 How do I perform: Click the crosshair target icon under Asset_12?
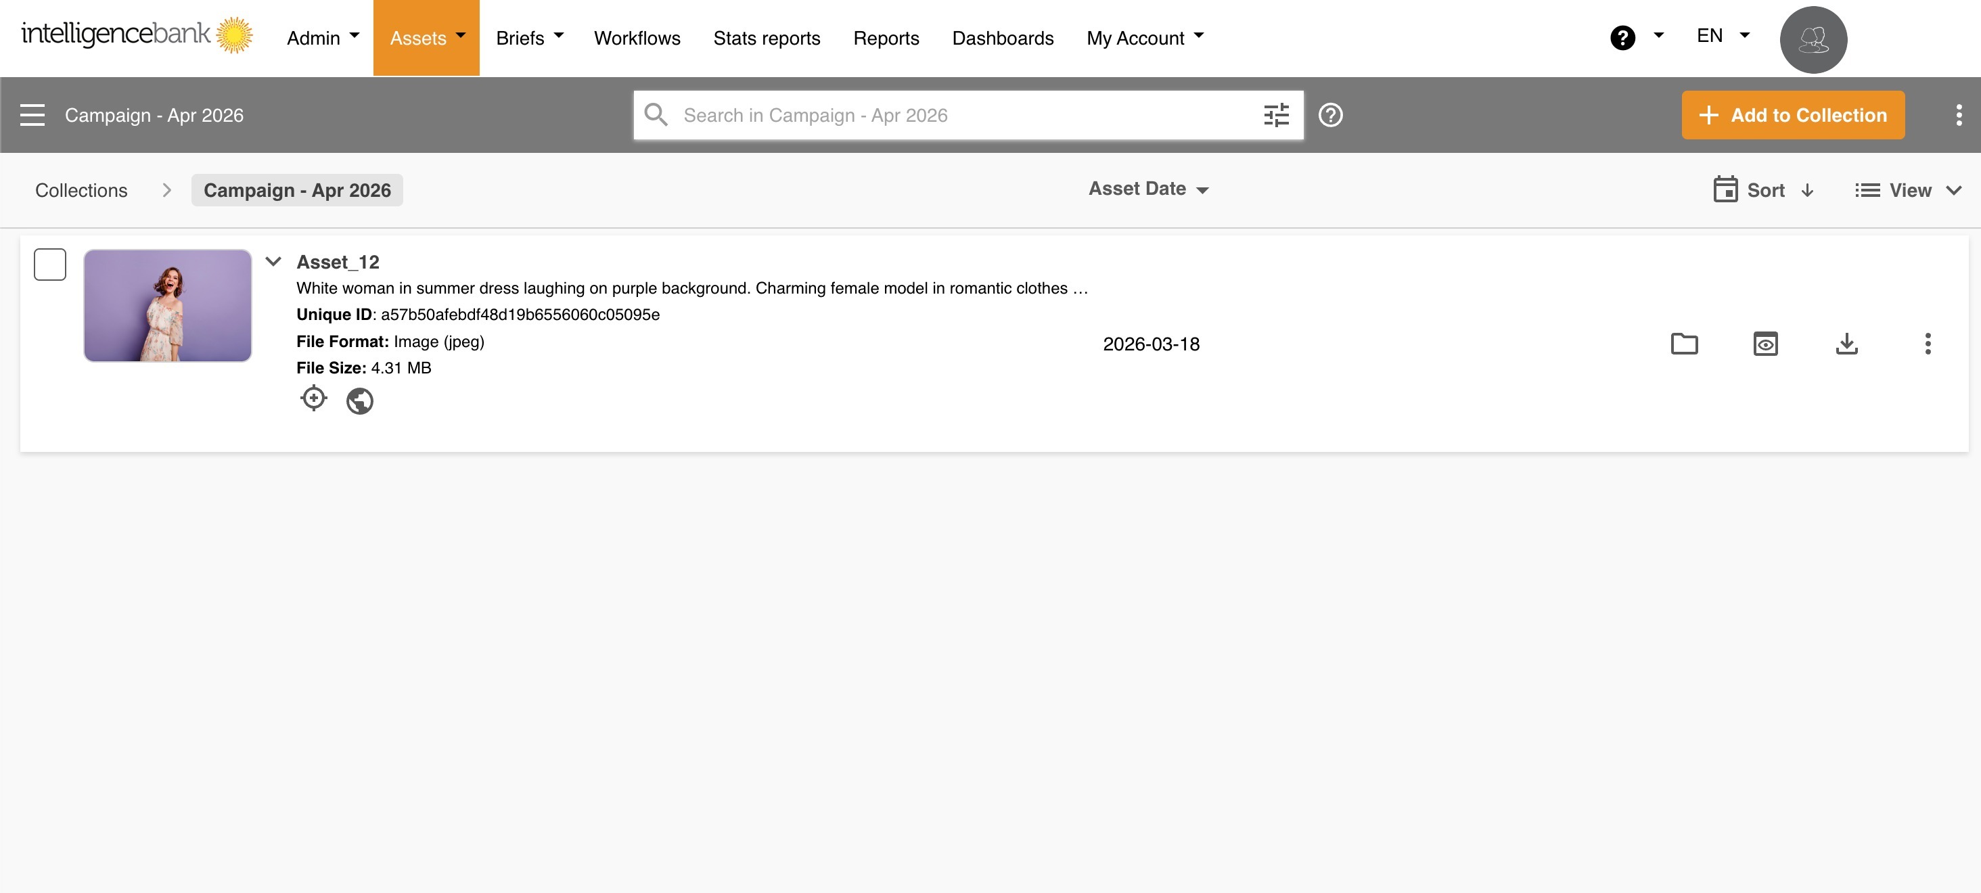pos(314,398)
